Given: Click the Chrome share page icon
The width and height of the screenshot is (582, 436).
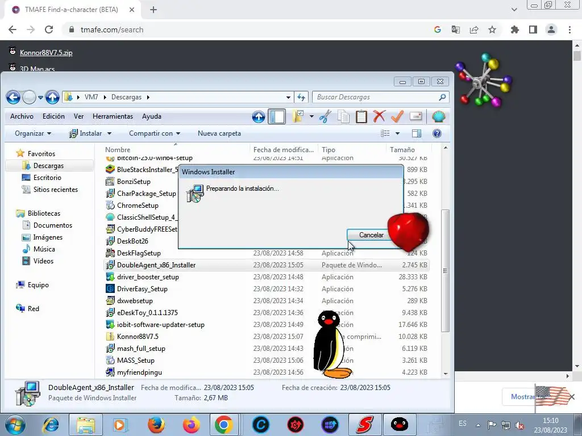Looking at the screenshot, I should (474, 30).
